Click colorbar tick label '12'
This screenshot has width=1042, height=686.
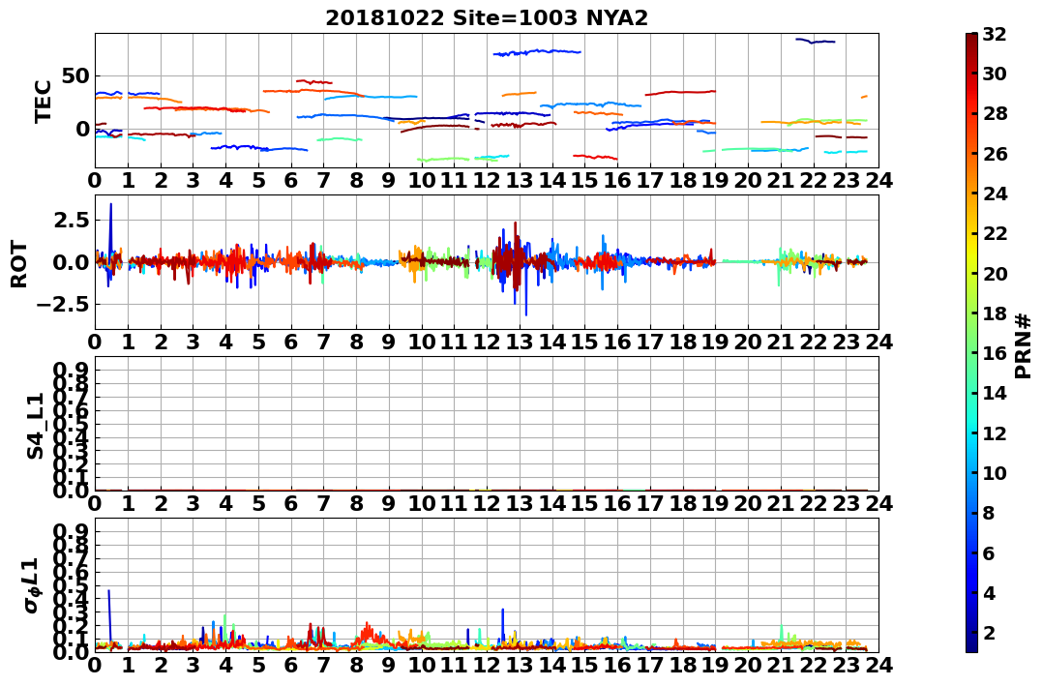coord(995,432)
